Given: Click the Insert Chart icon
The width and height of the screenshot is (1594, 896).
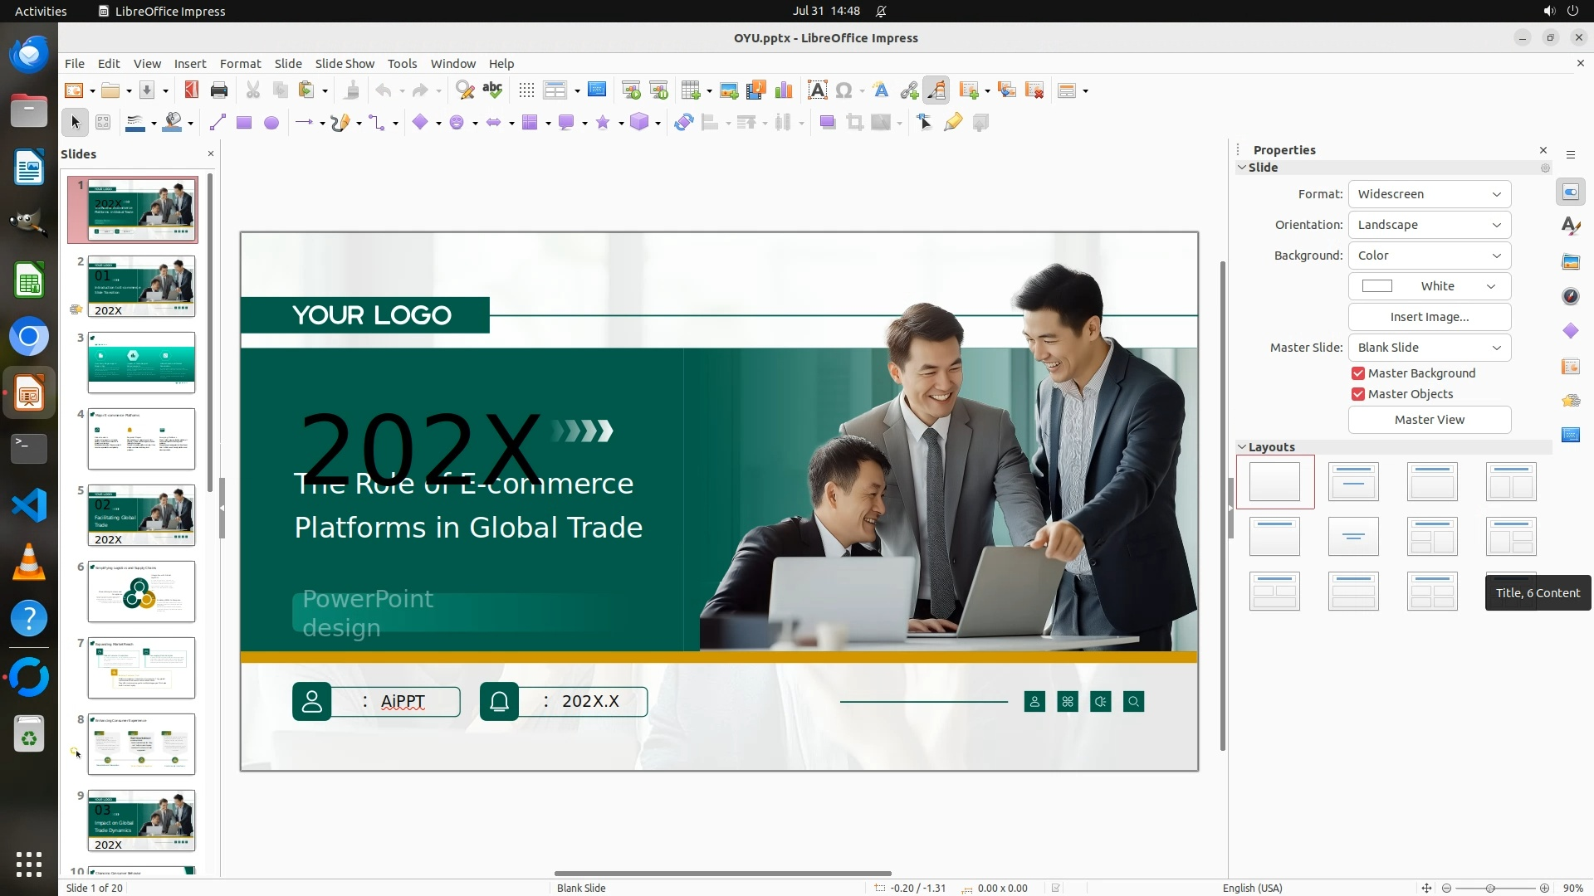Looking at the screenshot, I should click(783, 90).
